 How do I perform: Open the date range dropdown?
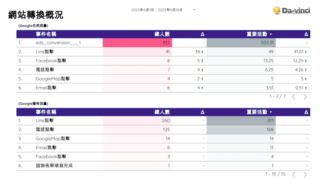point(194,10)
